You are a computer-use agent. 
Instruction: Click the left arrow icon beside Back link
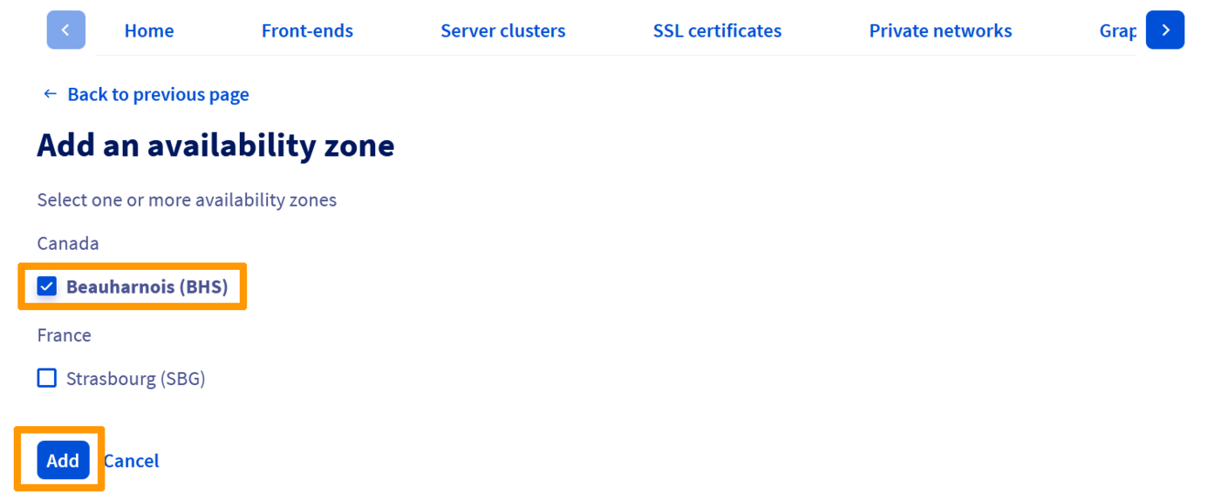pos(50,94)
